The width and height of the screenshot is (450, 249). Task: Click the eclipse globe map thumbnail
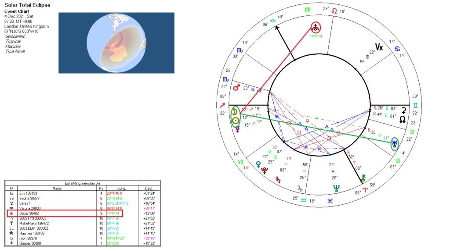tap(116, 43)
